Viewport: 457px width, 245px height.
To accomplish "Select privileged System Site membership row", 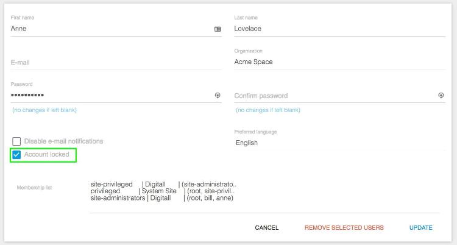I will click(163, 191).
